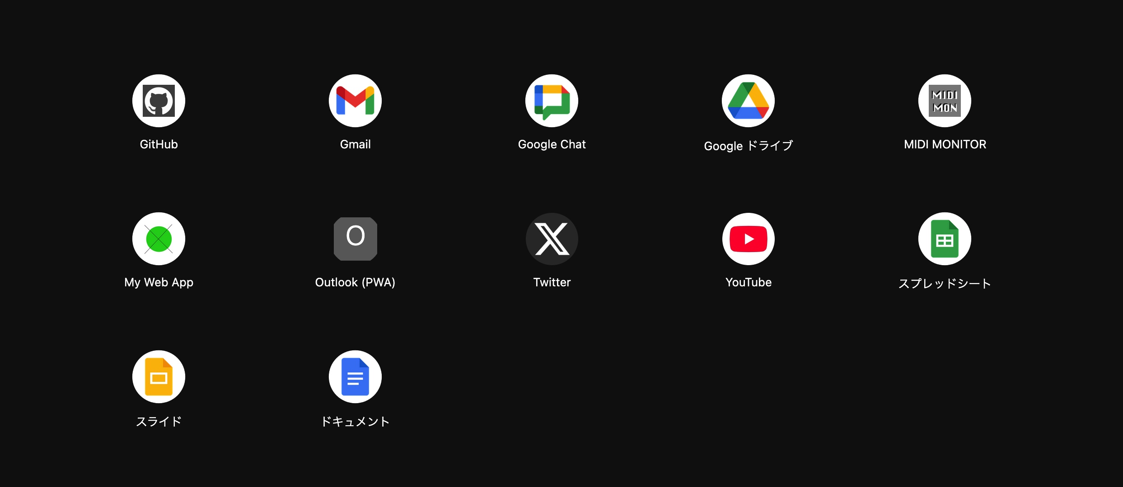Click the "Google Chat" text label
The image size is (1123, 487).
click(x=552, y=144)
